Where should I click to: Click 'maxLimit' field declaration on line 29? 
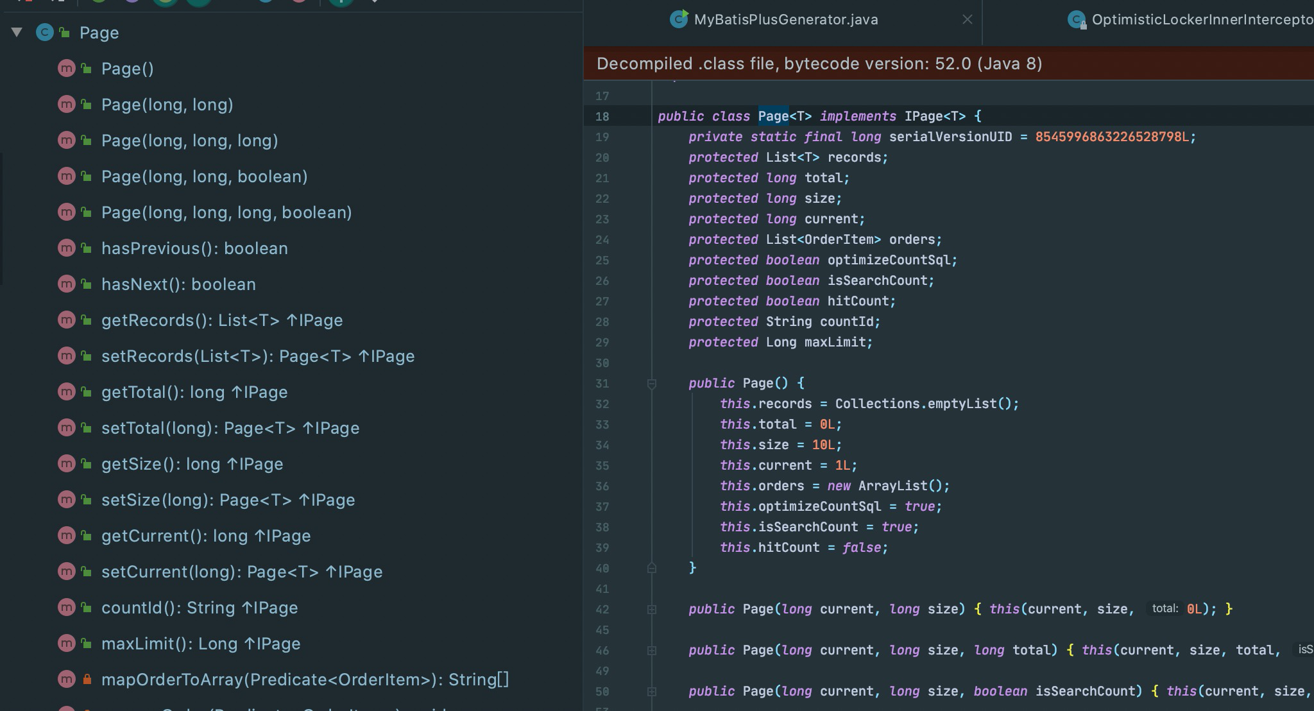[x=835, y=342]
